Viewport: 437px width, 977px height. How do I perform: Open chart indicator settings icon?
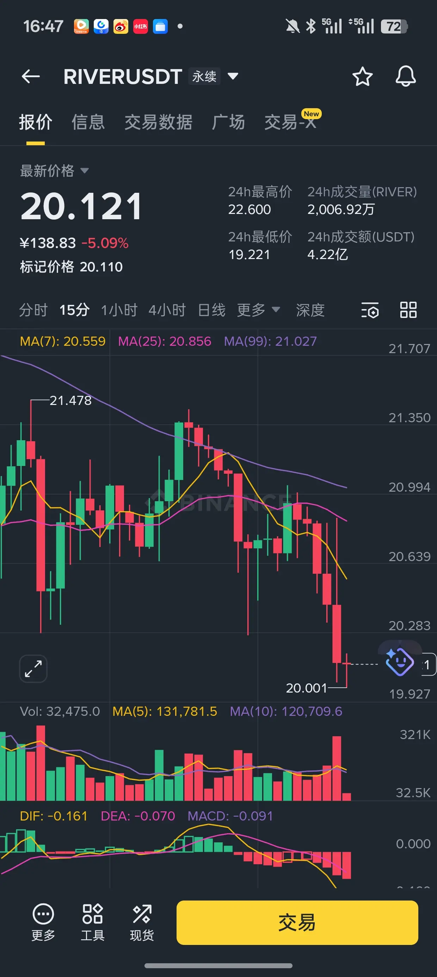coord(370,310)
